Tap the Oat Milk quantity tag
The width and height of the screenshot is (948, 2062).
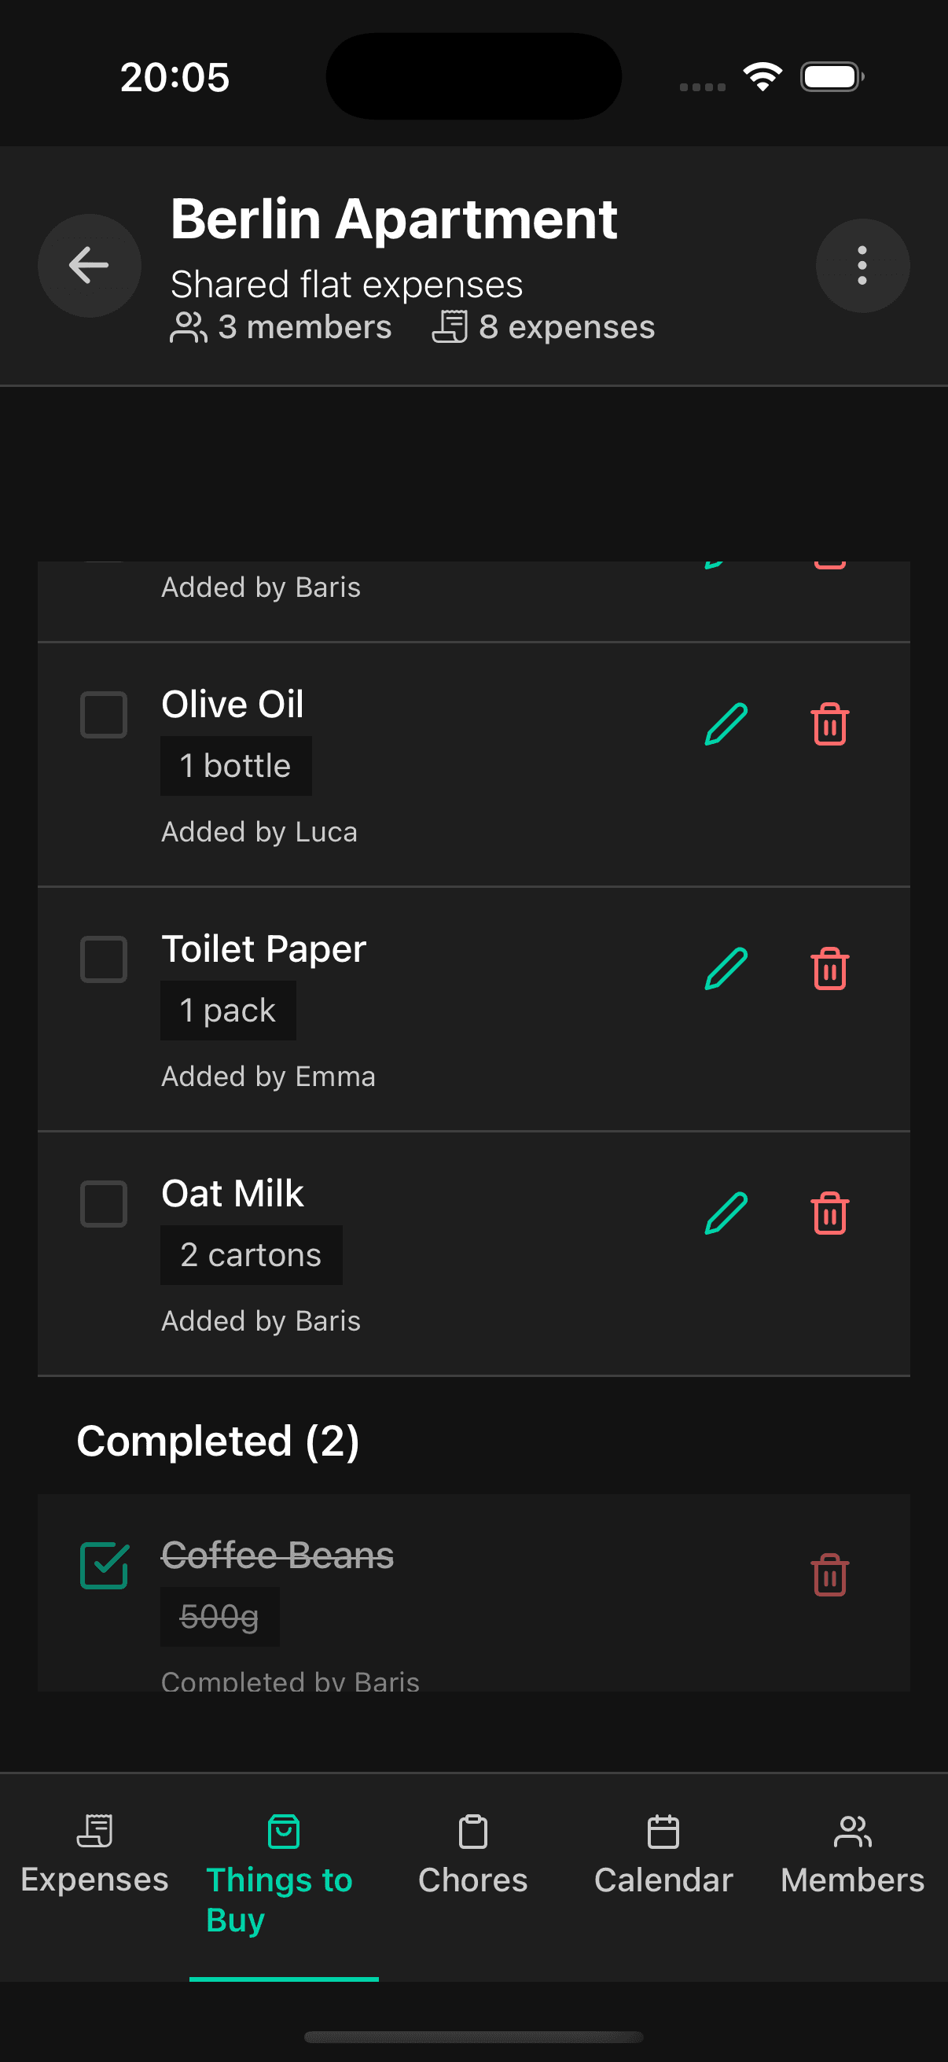[251, 1254]
